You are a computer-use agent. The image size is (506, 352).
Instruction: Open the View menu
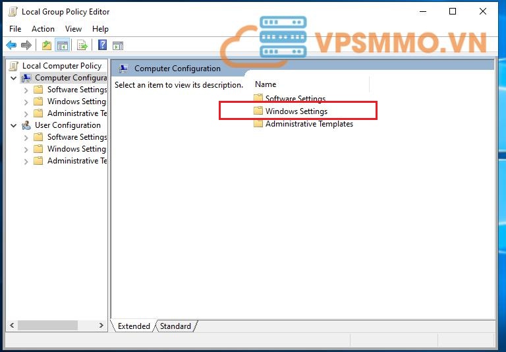click(73, 29)
